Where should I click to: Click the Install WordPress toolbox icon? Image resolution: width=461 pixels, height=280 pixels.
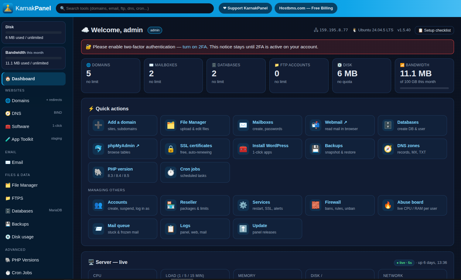pos(243,149)
